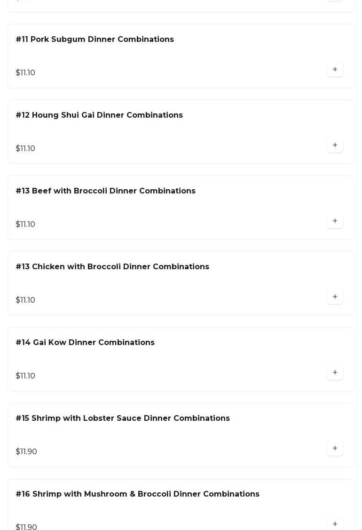
Task: Click the $11.10 price under Pork Subgum
Action: [x=25, y=73]
